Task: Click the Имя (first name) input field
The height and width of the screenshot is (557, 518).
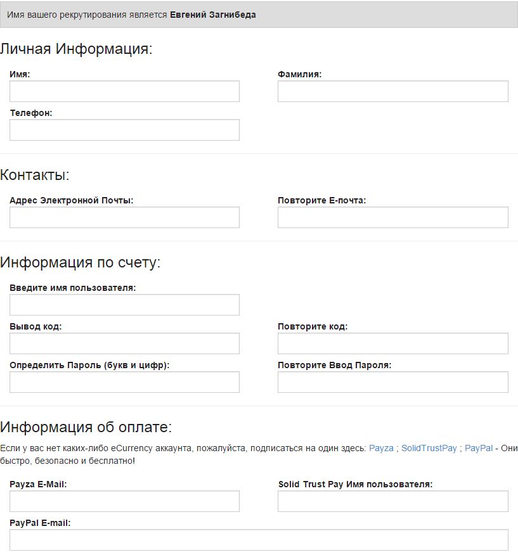Action: 124,91
